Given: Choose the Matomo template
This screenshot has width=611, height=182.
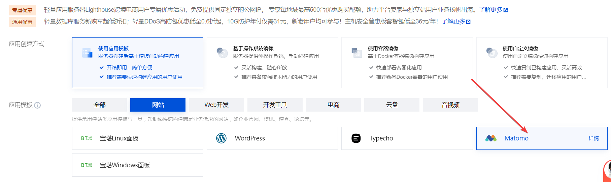Looking at the screenshot, I should pyautogui.click(x=542, y=138).
